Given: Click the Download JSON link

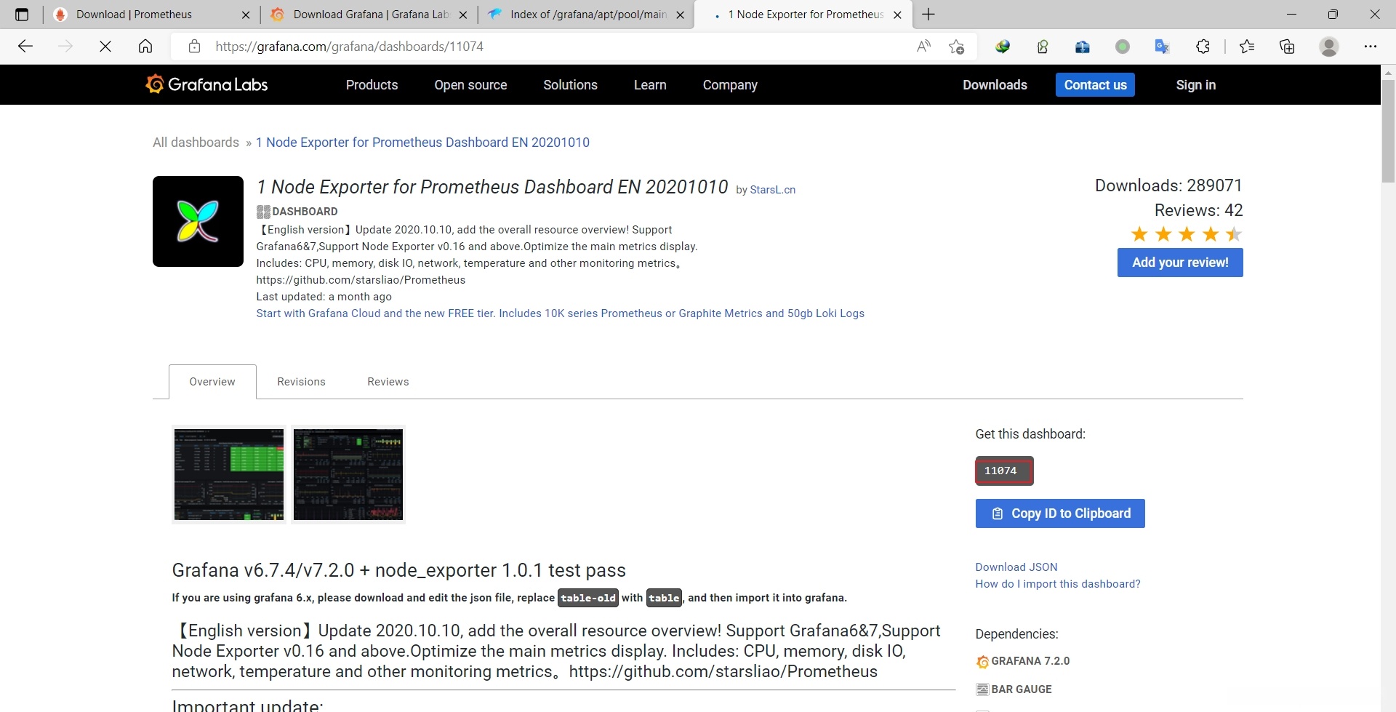Looking at the screenshot, I should click(x=1016, y=567).
